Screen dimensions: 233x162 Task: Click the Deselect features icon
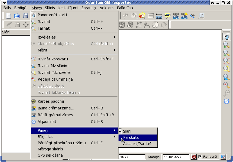click(x=142, y=16)
